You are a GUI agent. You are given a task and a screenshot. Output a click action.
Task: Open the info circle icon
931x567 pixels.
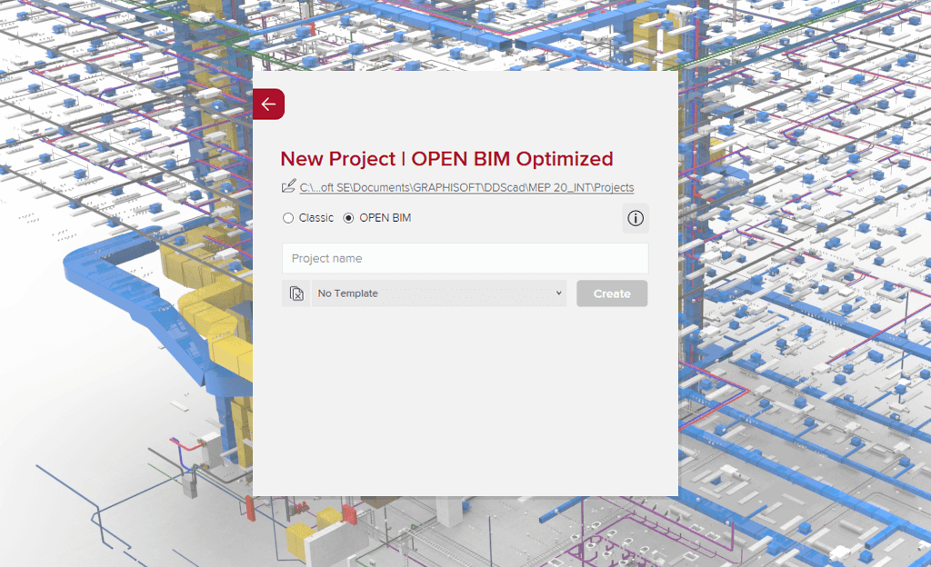click(636, 218)
